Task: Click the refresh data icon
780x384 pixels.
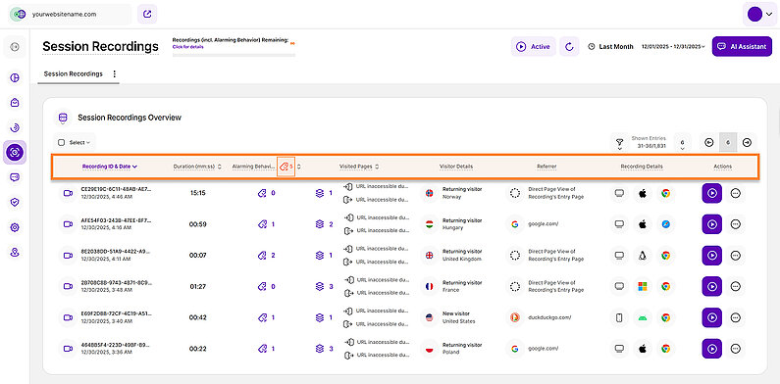Action: point(569,47)
